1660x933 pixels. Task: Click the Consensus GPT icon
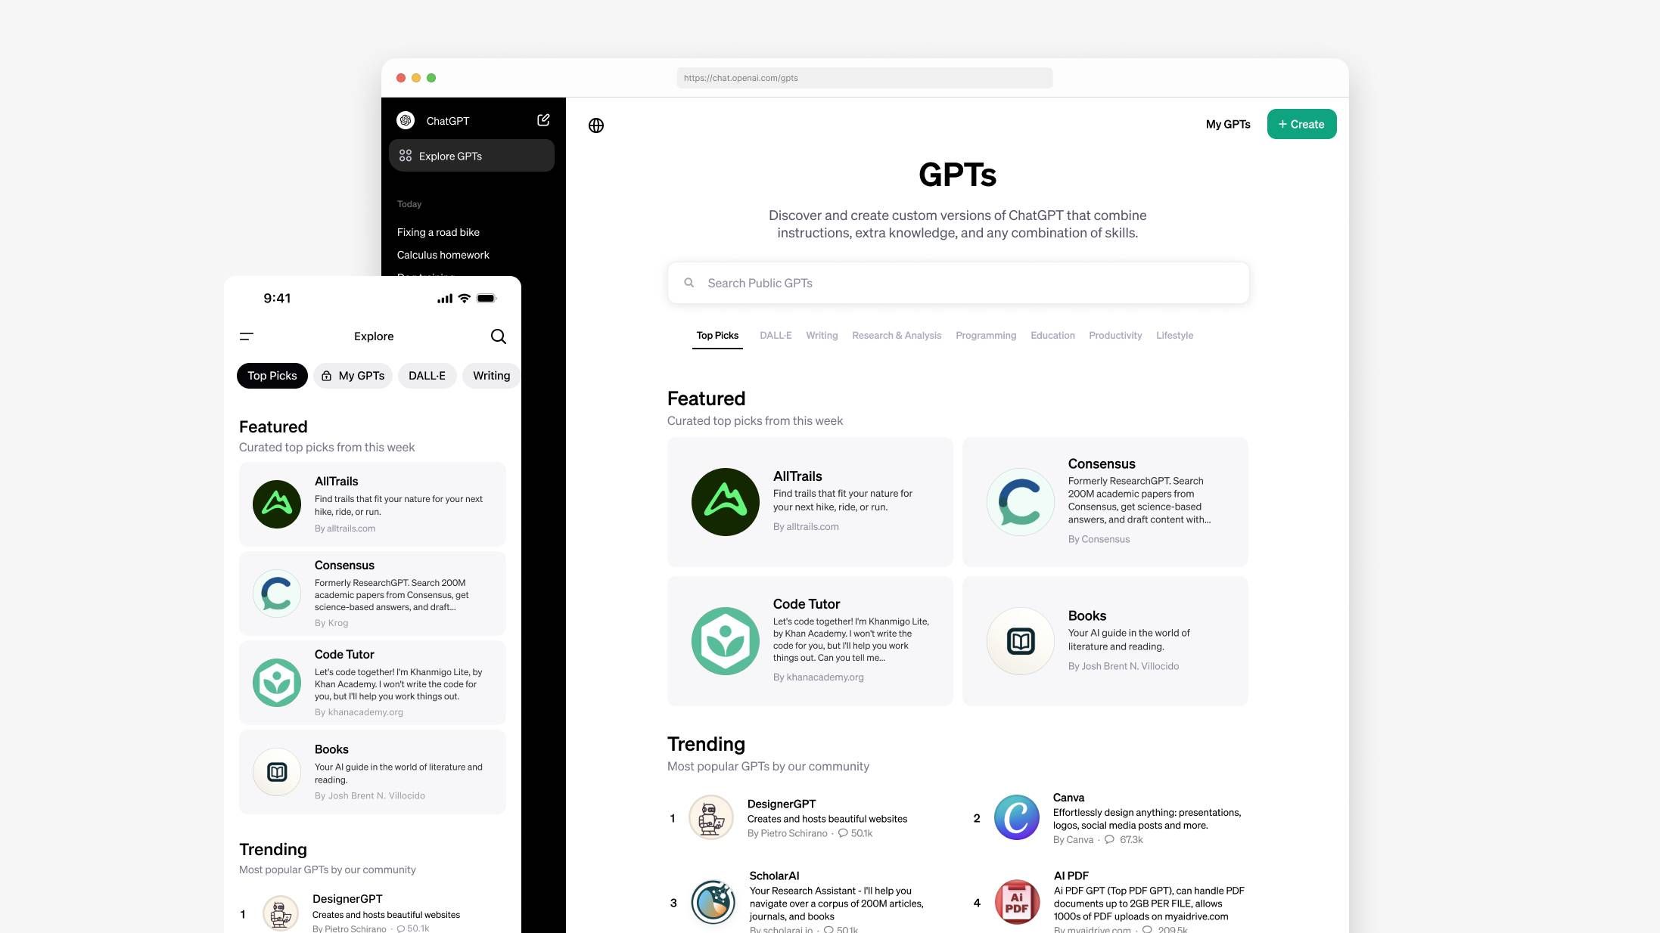[1019, 501]
